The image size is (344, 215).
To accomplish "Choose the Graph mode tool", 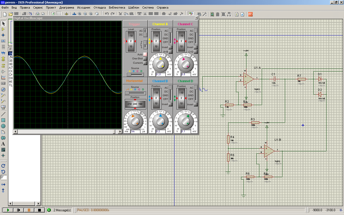I will pos(3,77).
